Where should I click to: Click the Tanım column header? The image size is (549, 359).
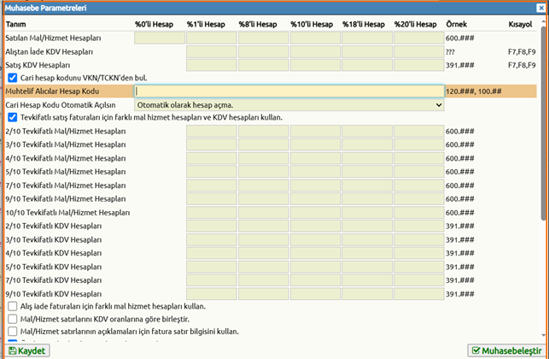coord(15,24)
